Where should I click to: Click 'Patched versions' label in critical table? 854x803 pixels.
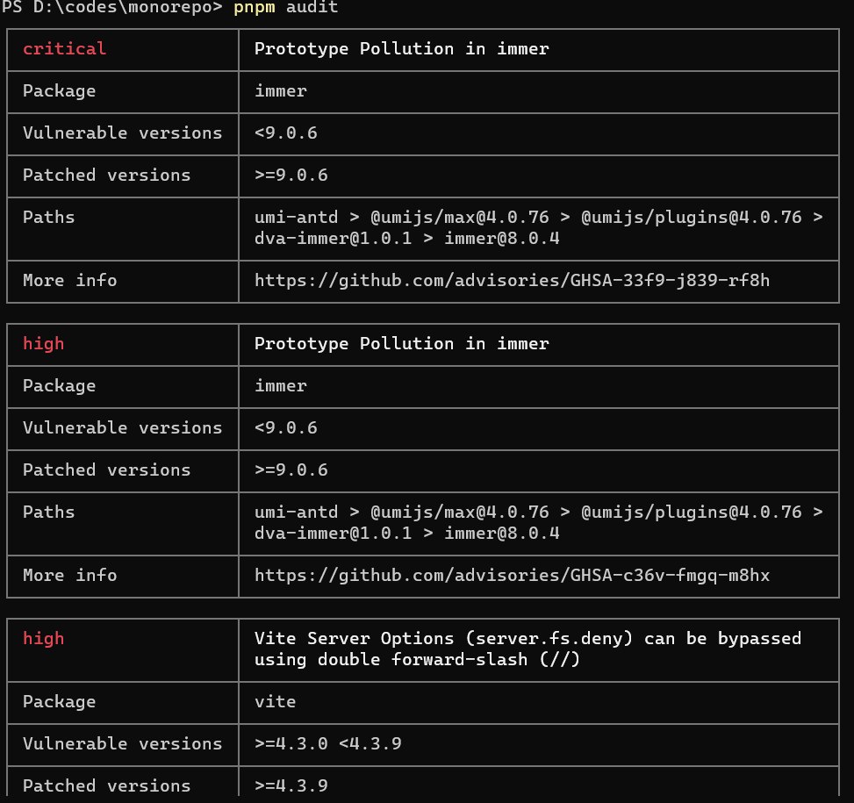point(107,176)
